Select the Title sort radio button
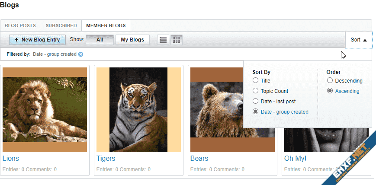The image size is (376, 185). [256, 80]
